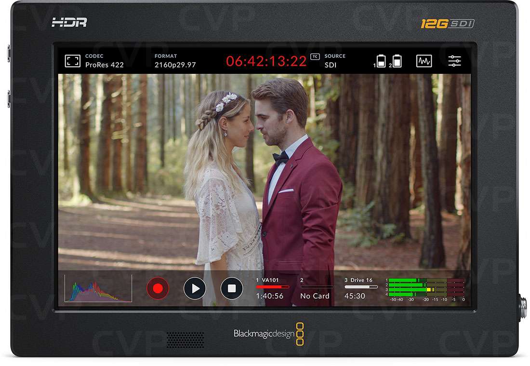Tap the TC timecode badge
The width and height of the screenshot is (530, 366).
(x=315, y=57)
